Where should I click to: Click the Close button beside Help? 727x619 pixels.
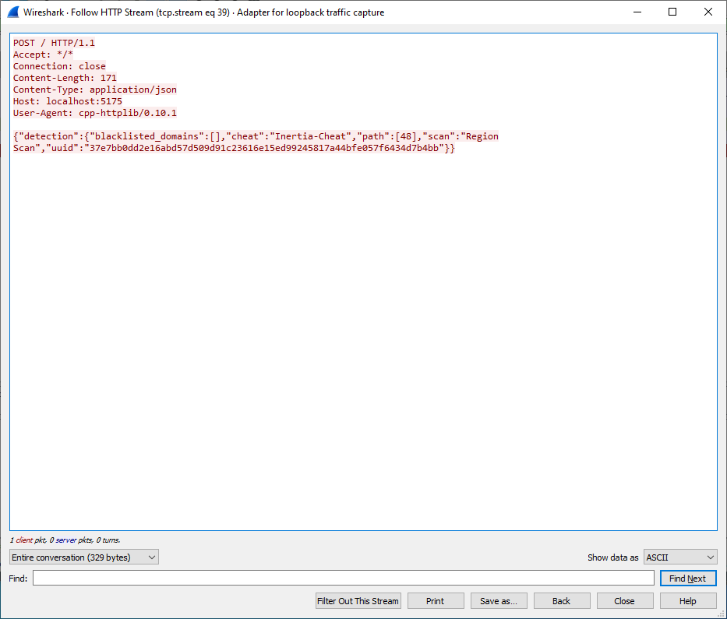point(624,601)
